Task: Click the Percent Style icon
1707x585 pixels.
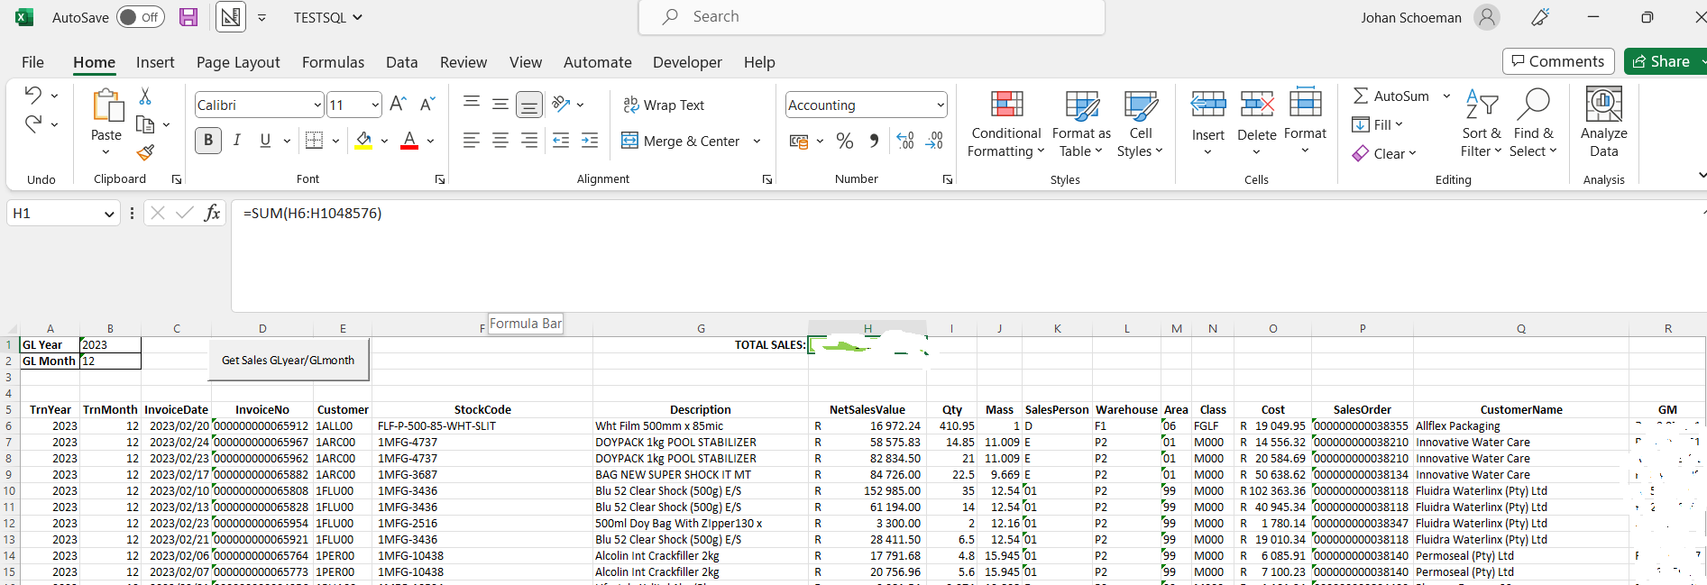Action: pos(844,141)
